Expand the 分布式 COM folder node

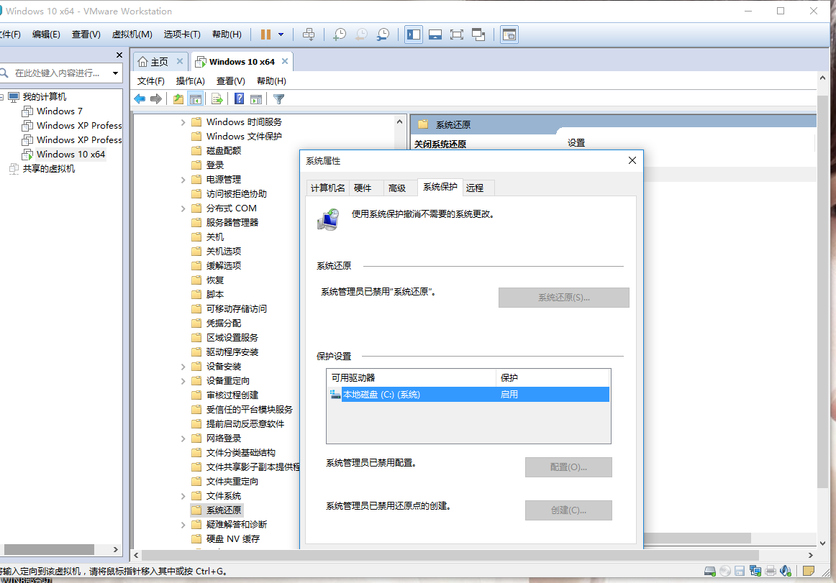[183, 208]
